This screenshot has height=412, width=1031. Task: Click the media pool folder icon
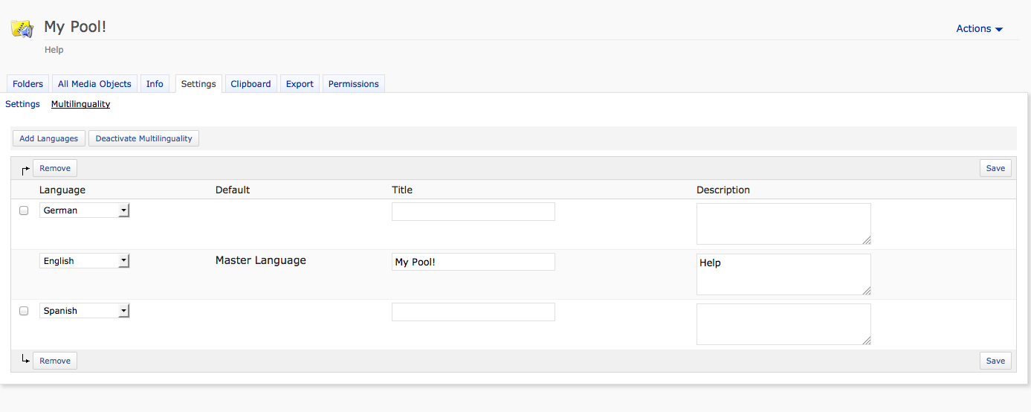(23, 29)
